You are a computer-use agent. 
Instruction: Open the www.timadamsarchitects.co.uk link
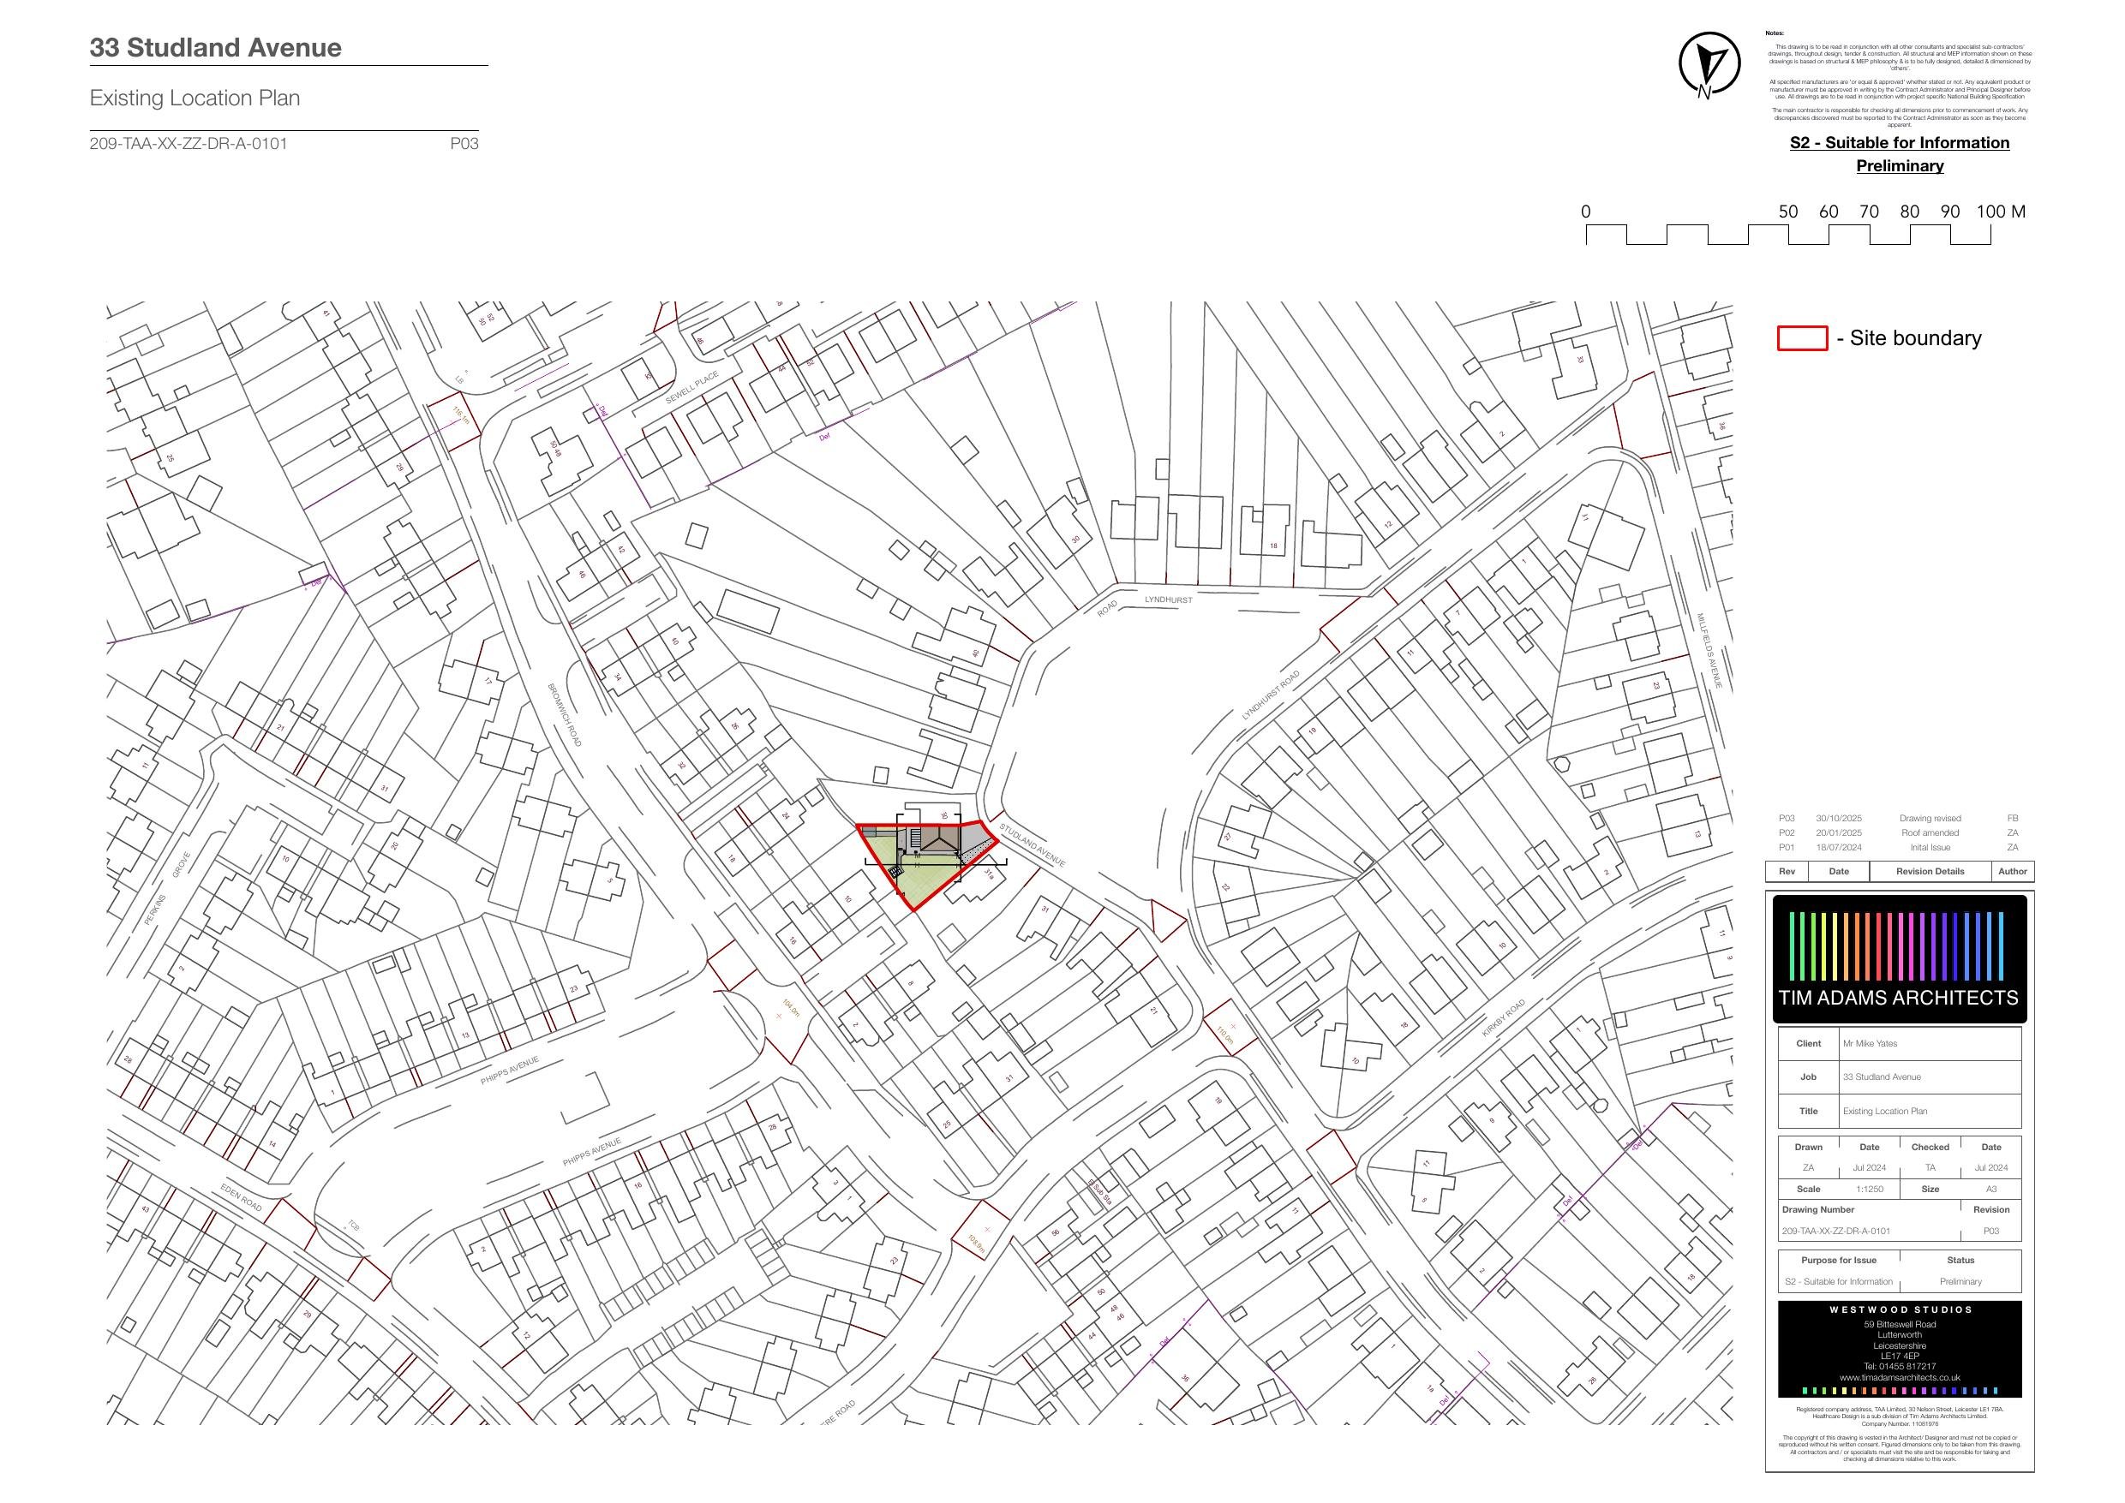click(x=1899, y=1377)
